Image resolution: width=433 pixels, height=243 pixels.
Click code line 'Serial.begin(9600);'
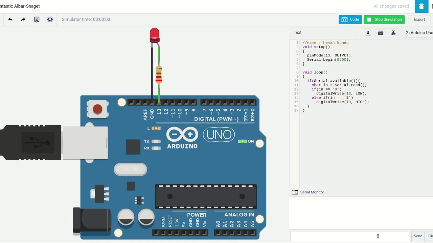329,60
